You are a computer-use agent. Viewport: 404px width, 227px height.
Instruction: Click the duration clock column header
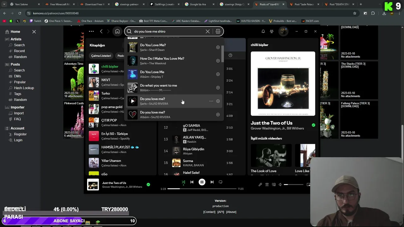point(230,55)
